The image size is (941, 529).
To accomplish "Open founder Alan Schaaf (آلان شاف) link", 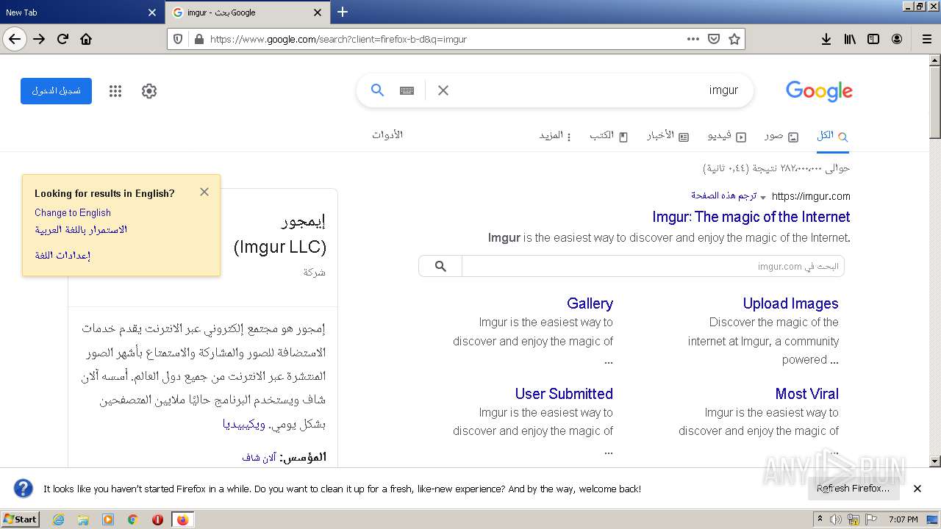I will 259,457.
